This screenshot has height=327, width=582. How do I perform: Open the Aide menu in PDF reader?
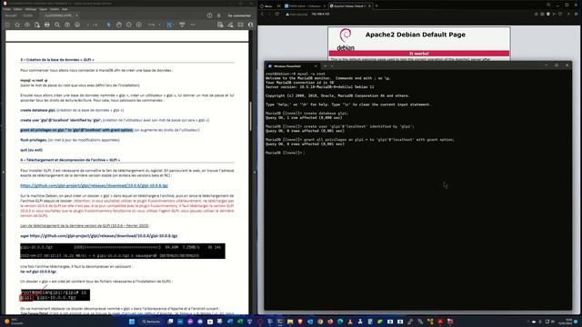pyautogui.click(x=65, y=9)
